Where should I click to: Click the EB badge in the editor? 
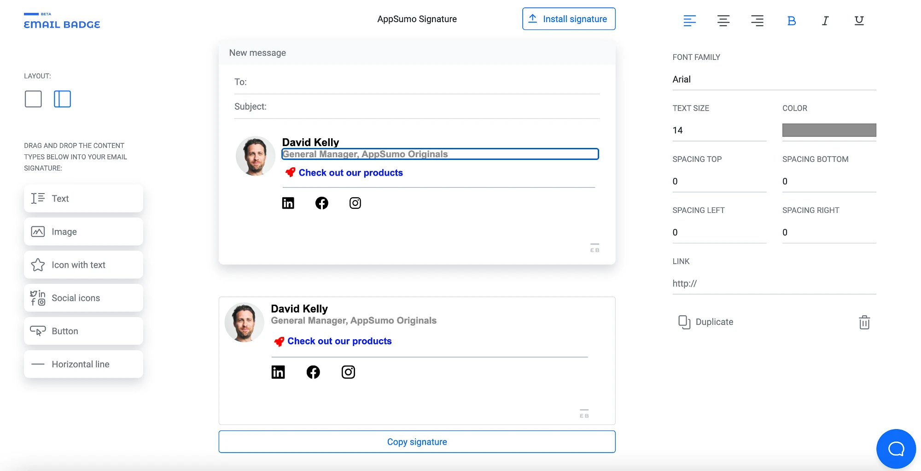(x=595, y=248)
